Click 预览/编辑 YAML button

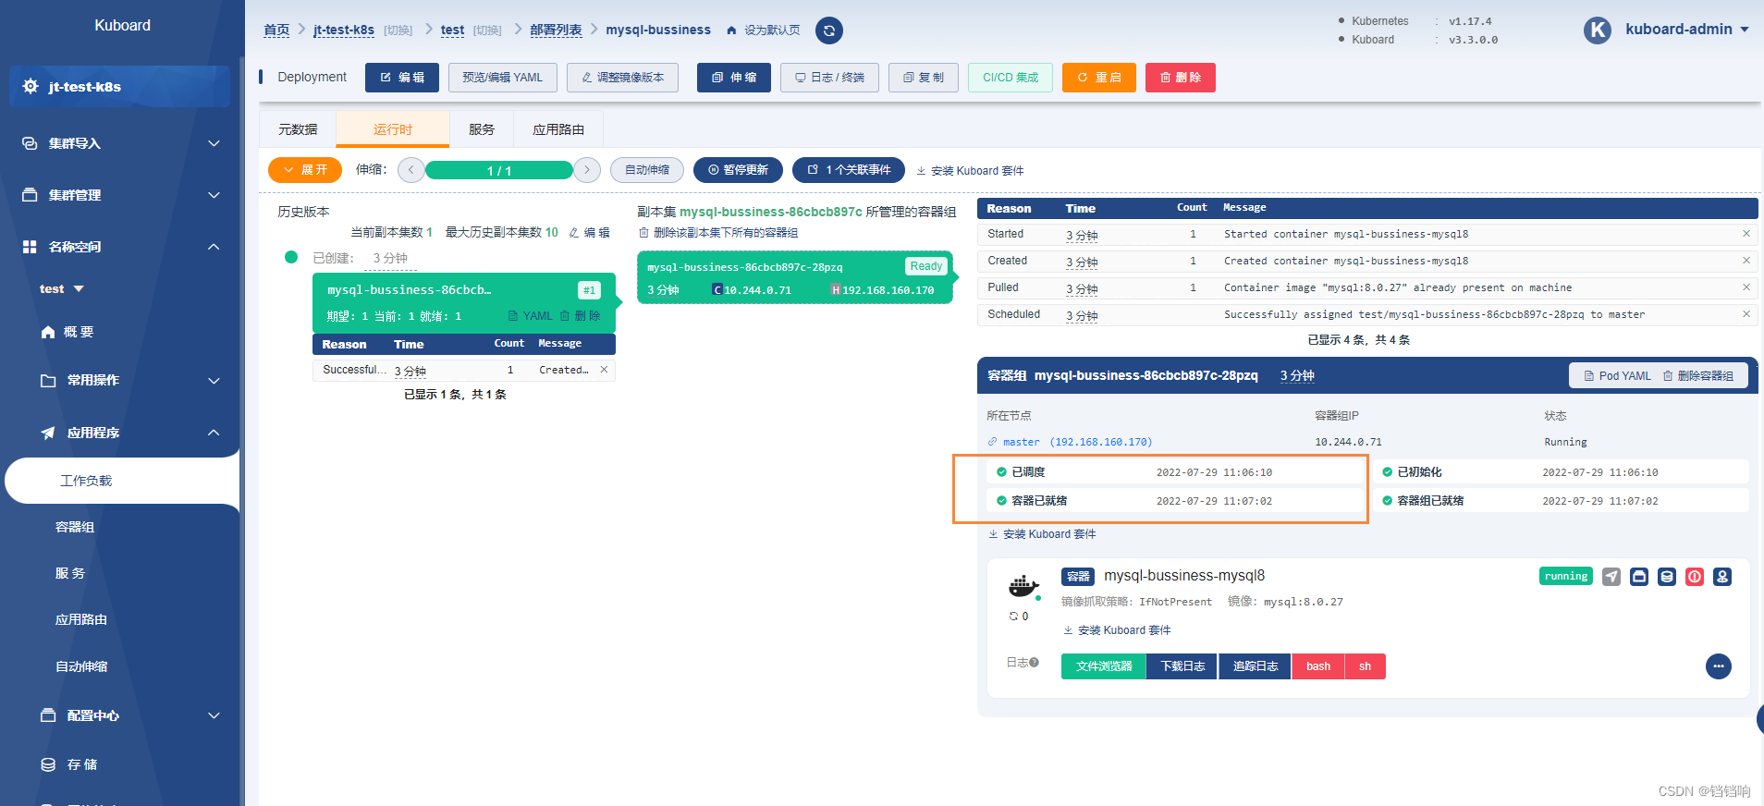503,78
